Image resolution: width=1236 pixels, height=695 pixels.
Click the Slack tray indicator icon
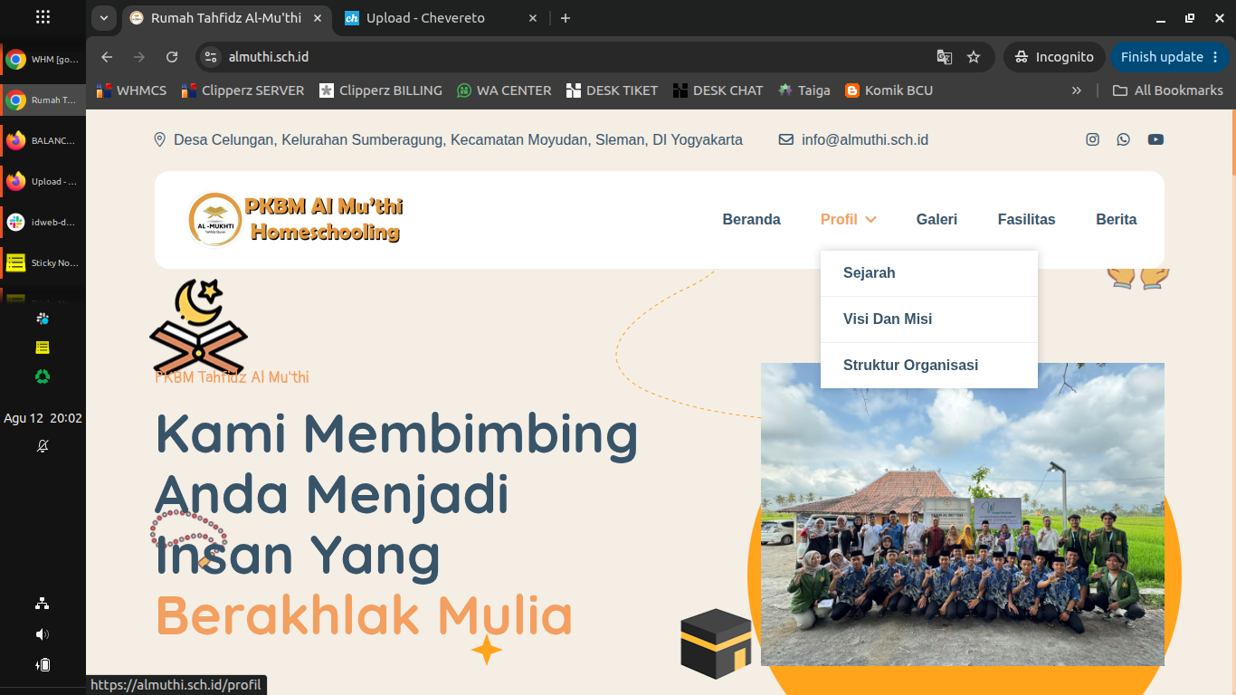tap(43, 319)
